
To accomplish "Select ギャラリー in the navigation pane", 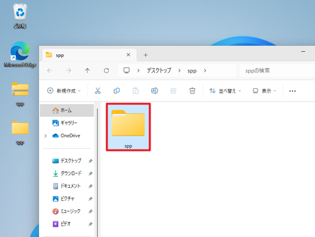I will (x=67, y=123).
